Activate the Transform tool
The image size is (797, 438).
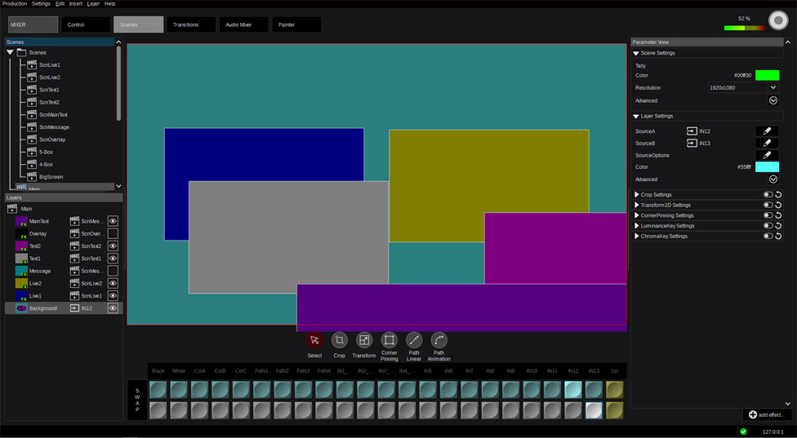coord(364,341)
